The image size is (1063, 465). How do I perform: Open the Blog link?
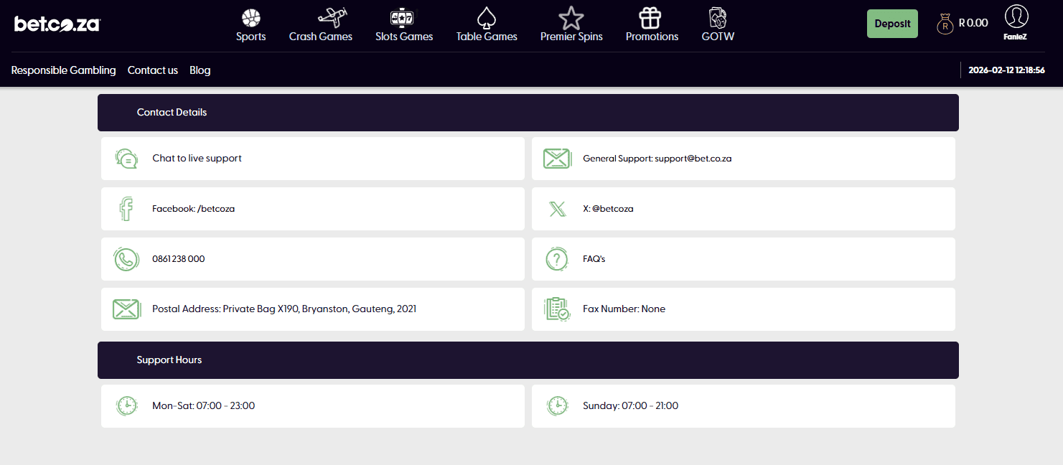pos(200,70)
